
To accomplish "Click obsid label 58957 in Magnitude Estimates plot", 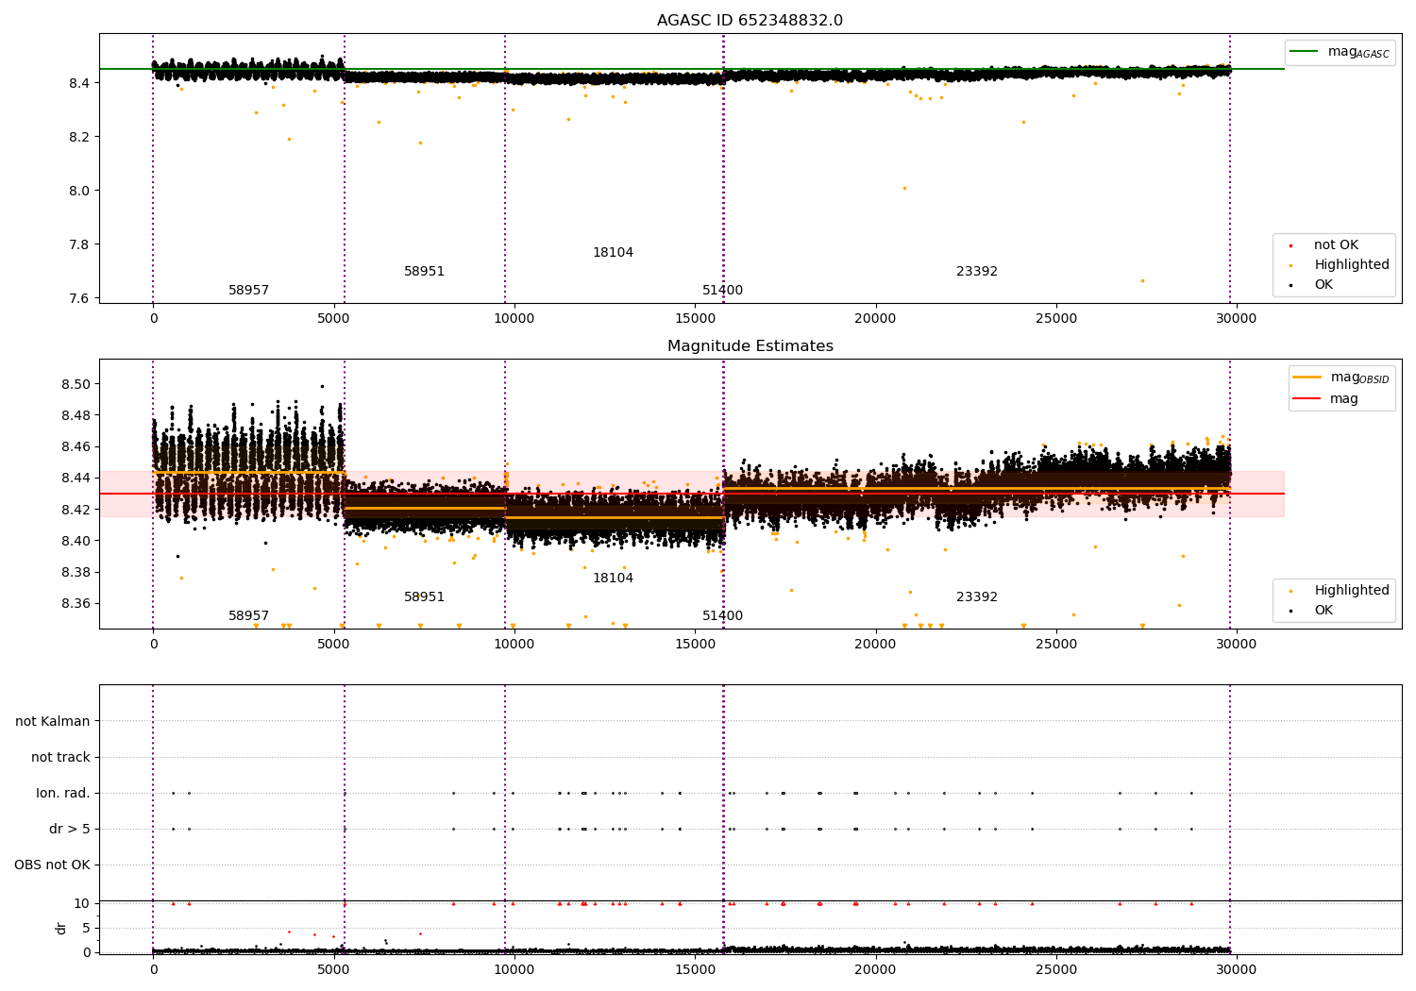I will click(249, 616).
